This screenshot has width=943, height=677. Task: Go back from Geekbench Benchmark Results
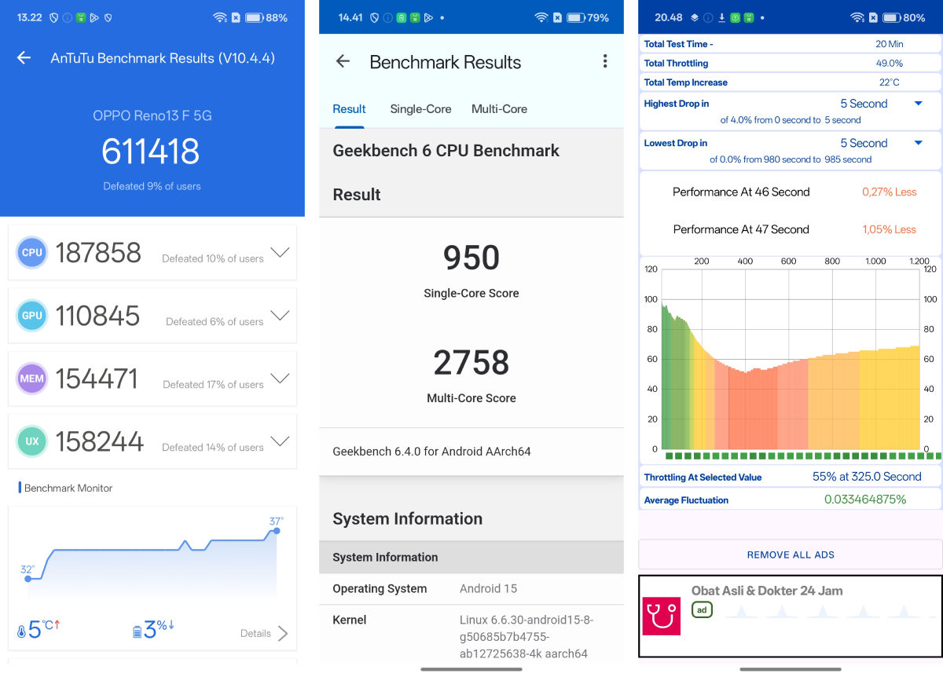click(x=343, y=61)
